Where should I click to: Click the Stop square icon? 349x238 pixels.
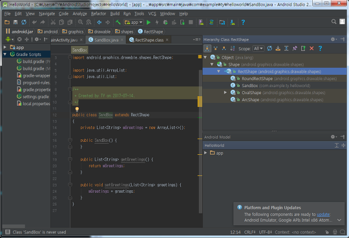tap(191, 22)
